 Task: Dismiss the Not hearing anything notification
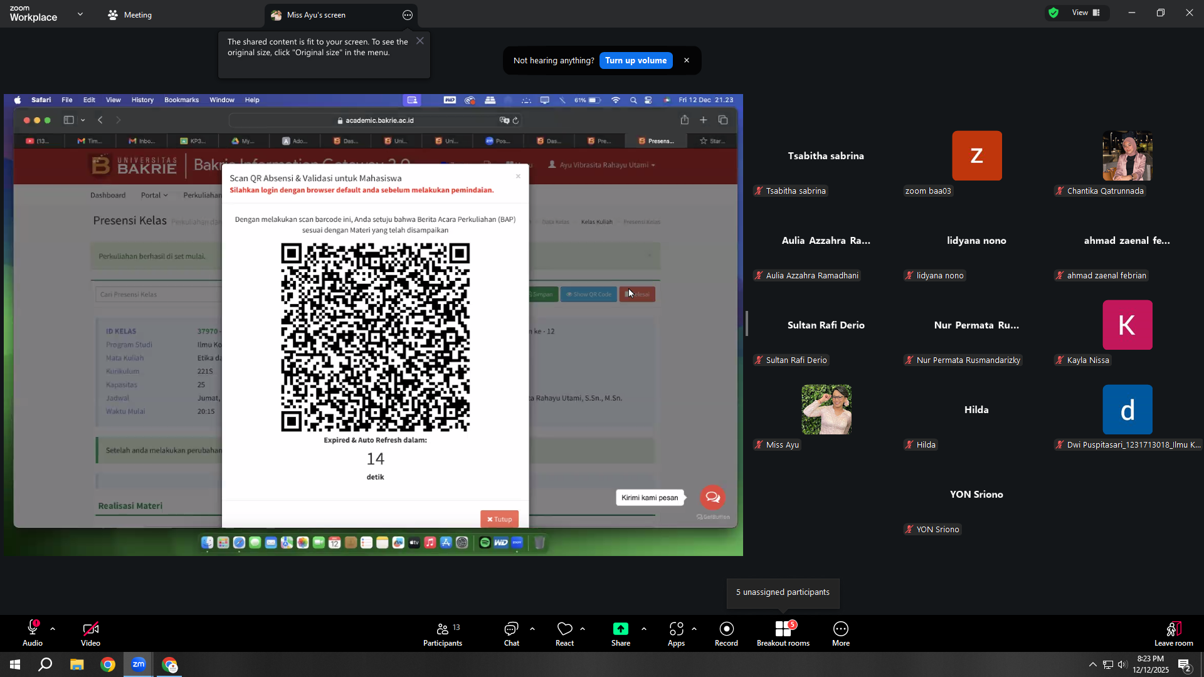click(687, 60)
